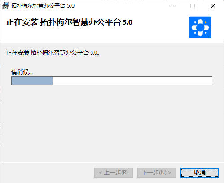Click the blue circle center of the logo
The width and height of the screenshot is (224, 183).
(x=200, y=28)
